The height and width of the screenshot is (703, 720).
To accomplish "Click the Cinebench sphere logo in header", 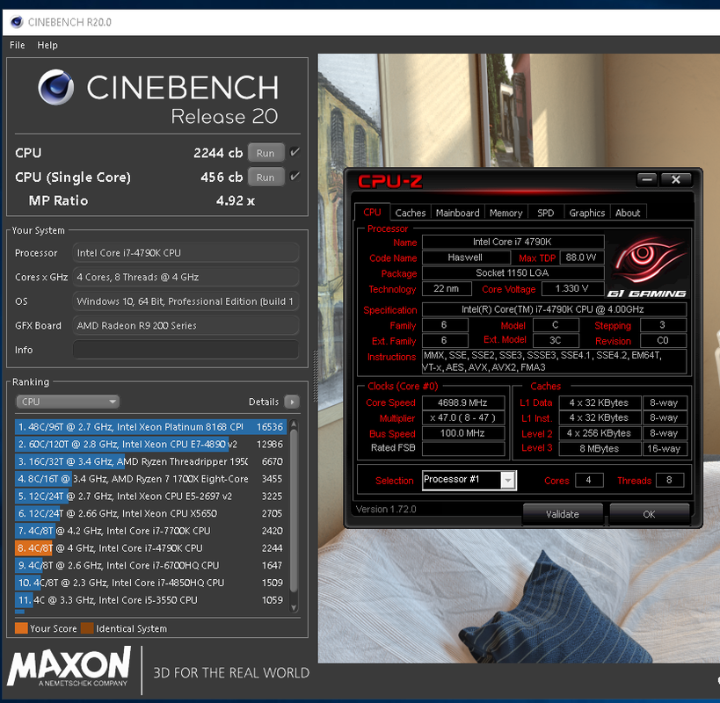I will tap(56, 87).
